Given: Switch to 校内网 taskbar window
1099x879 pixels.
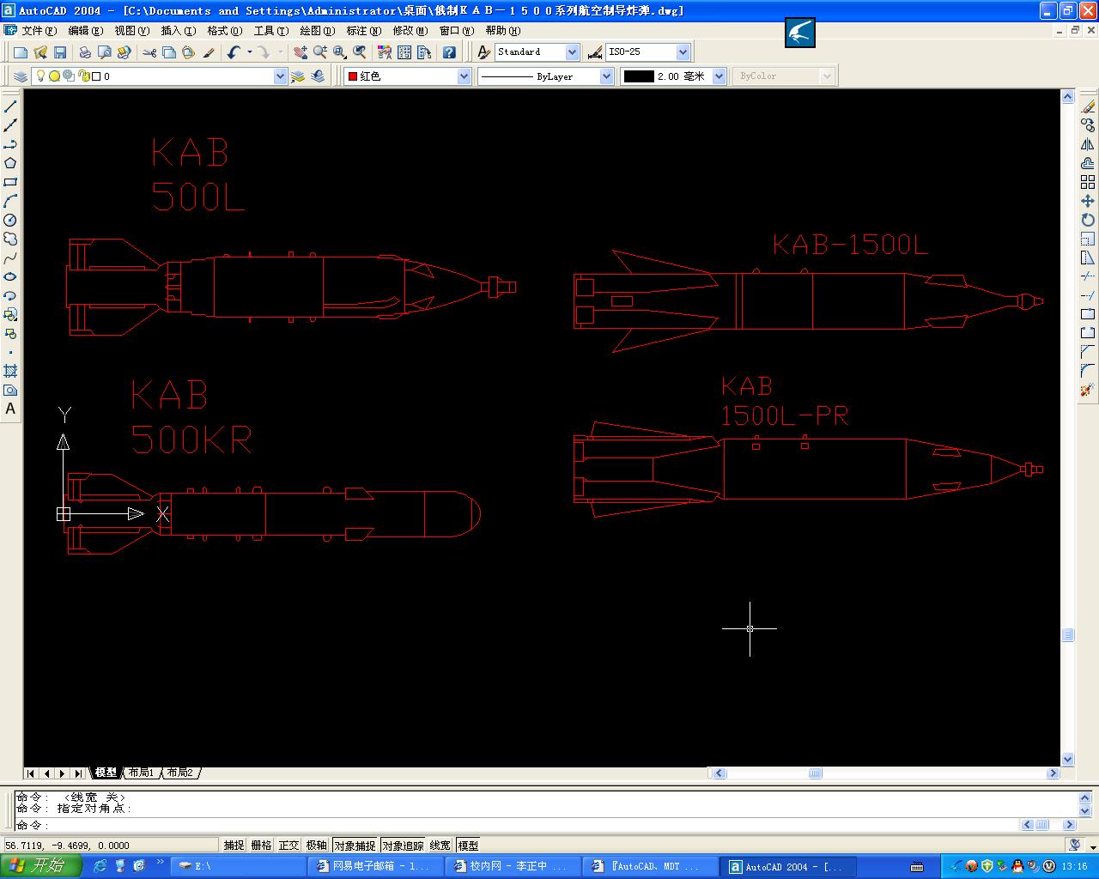Looking at the screenshot, I should coord(512,866).
